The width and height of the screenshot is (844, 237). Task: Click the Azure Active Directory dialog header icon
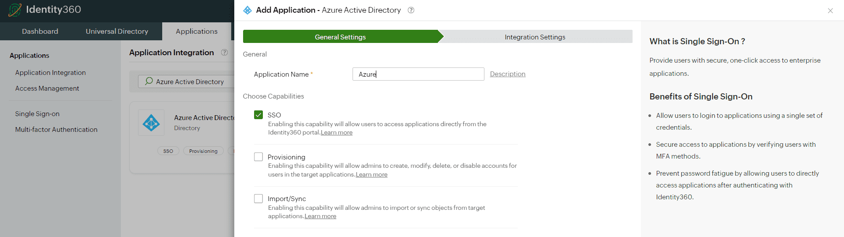247,10
